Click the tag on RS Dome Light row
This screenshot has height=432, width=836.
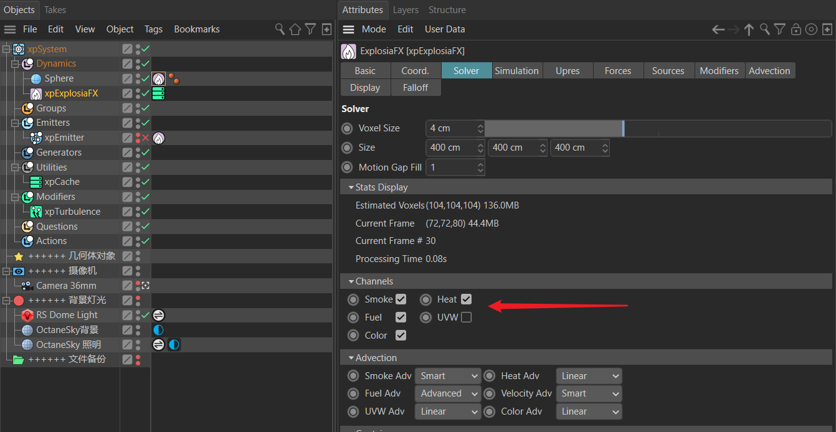pos(159,315)
